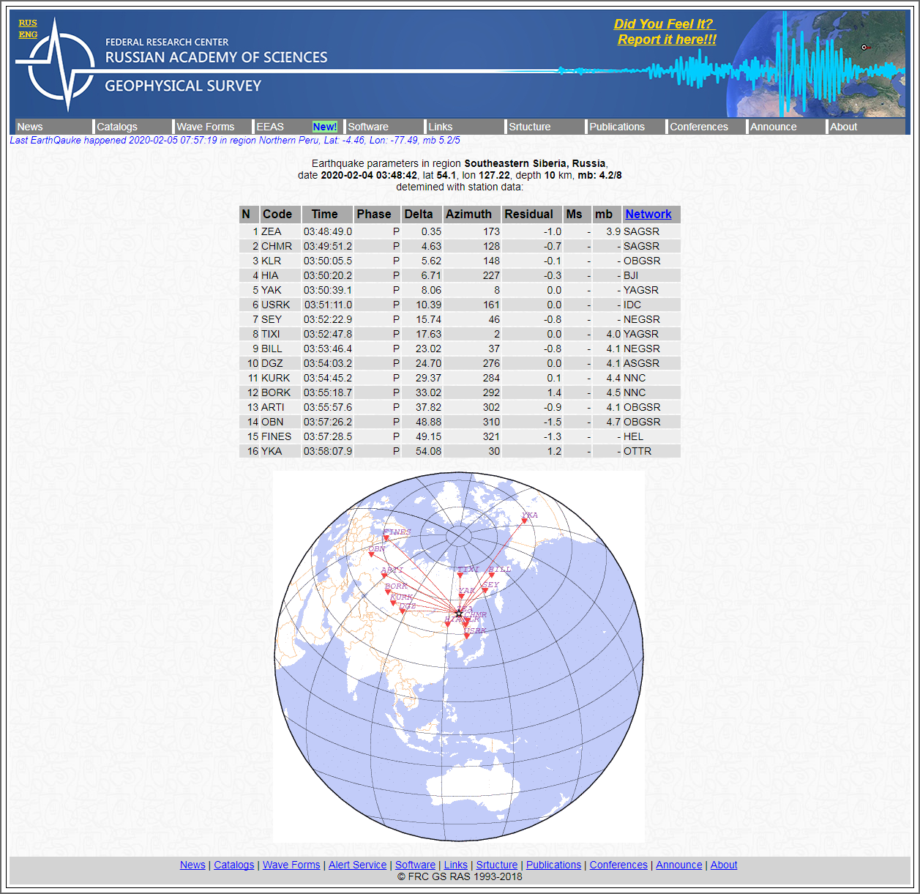
Task: Open Alert Service link in footer
Action: [x=357, y=865]
